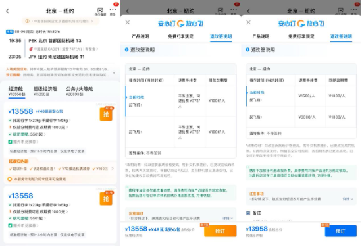
Task: Click the info icon beside 退改签说明 in the 抢订 popup
Action: pos(126,49)
